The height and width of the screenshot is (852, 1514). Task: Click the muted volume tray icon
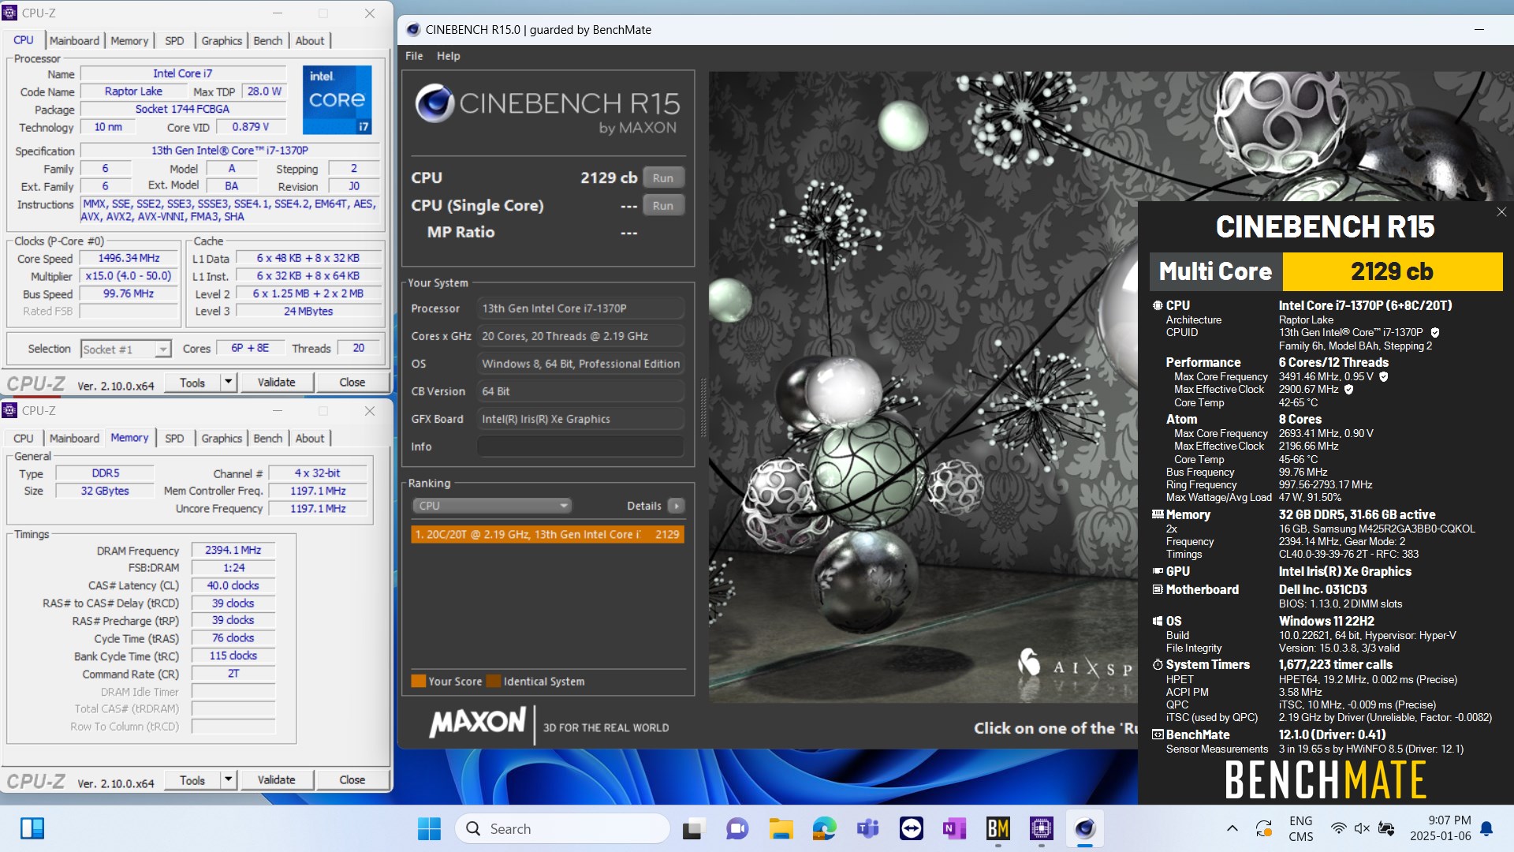1362,828
